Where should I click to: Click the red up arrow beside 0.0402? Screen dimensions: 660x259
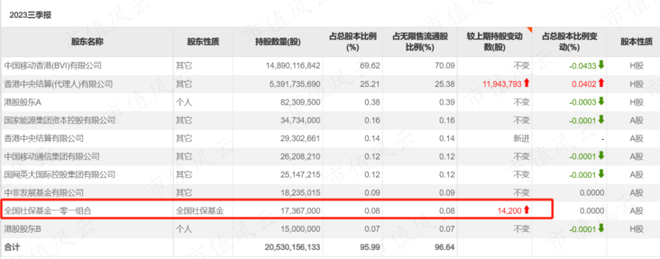coord(601,83)
